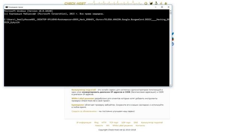Open the 'Новости' footer link
This screenshot has width=240, height=135.
point(99,126)
